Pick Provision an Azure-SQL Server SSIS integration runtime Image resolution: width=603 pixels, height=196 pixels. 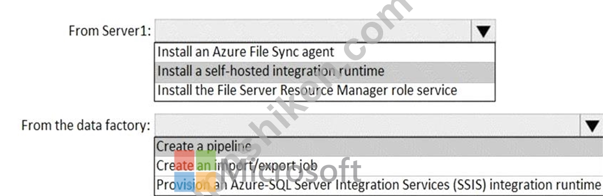point(378,184)
